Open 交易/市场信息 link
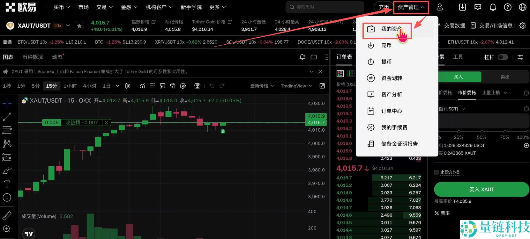 click(x=492, y=25)
